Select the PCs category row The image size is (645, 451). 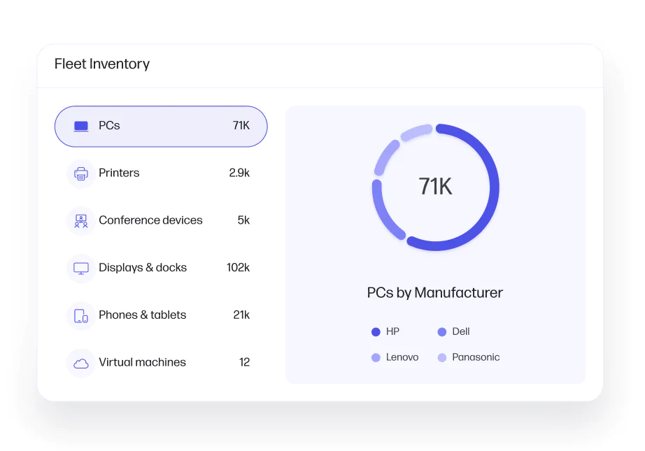161,127
